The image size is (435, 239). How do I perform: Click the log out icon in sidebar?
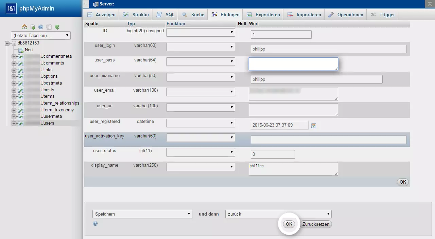[33, 27]
